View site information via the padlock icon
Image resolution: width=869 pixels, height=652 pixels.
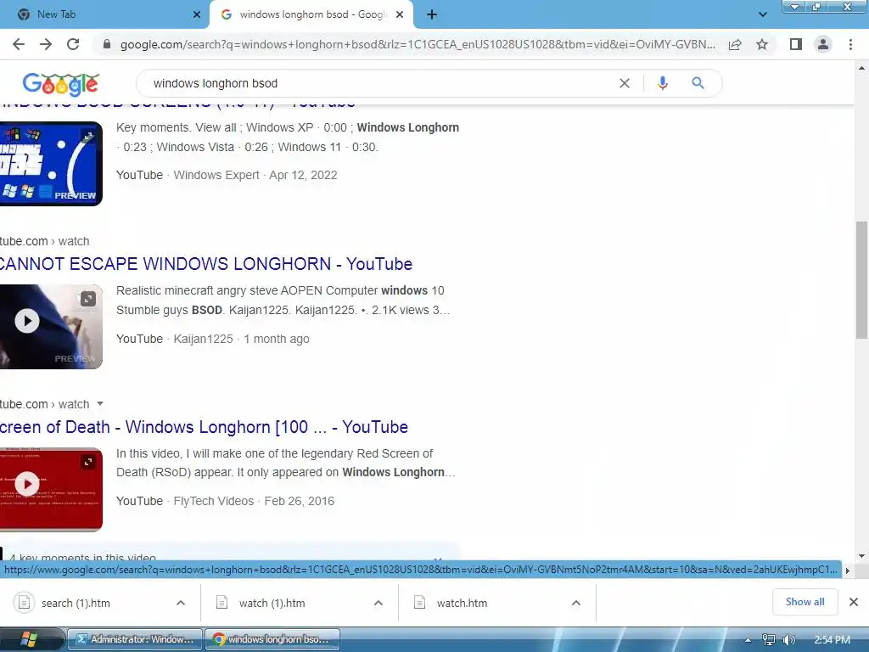(x=107, y=44)
